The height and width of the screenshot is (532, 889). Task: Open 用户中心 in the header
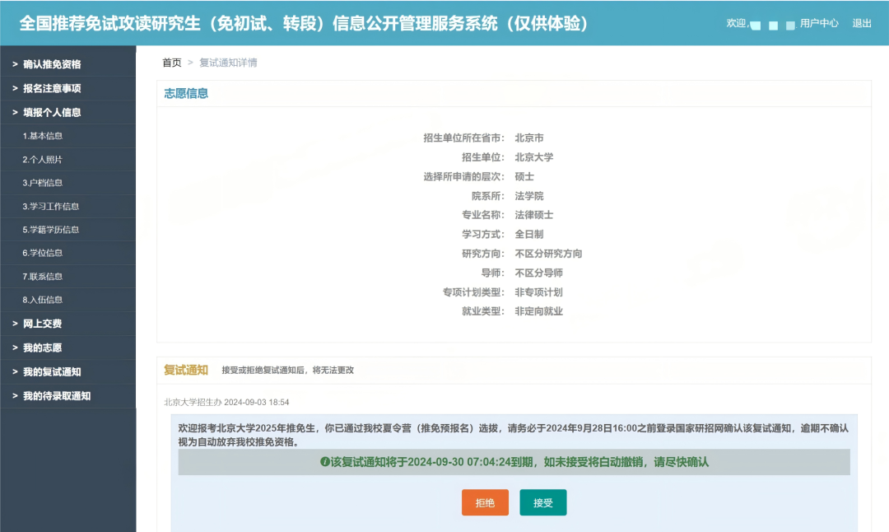[819, 23]
